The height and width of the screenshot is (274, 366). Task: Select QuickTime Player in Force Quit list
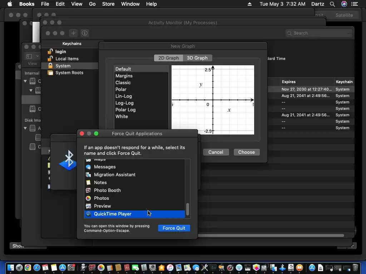click(x=134, y=214)
